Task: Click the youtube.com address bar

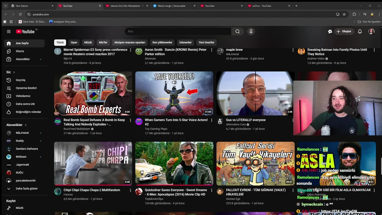Action: coord(179,14)
